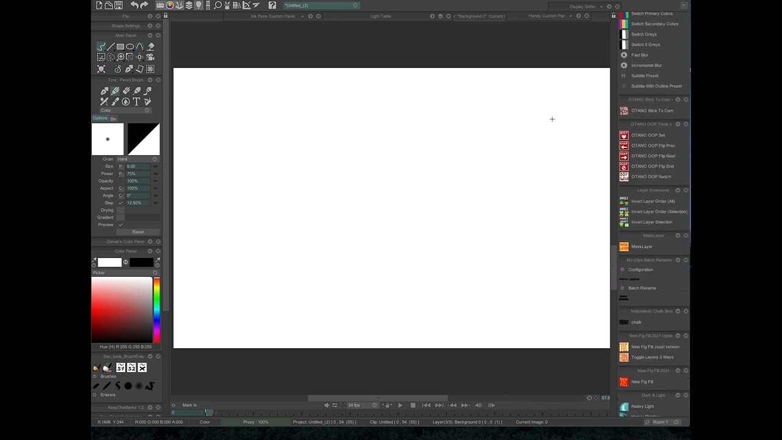Open the color wheel panel from toolbar

click(x=170, y=5)
